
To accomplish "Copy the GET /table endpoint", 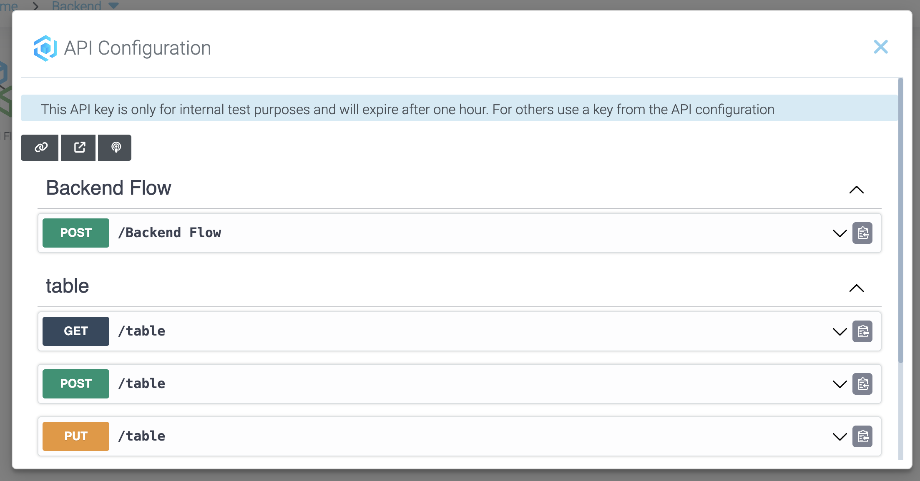I will click(x=862, y=331).
